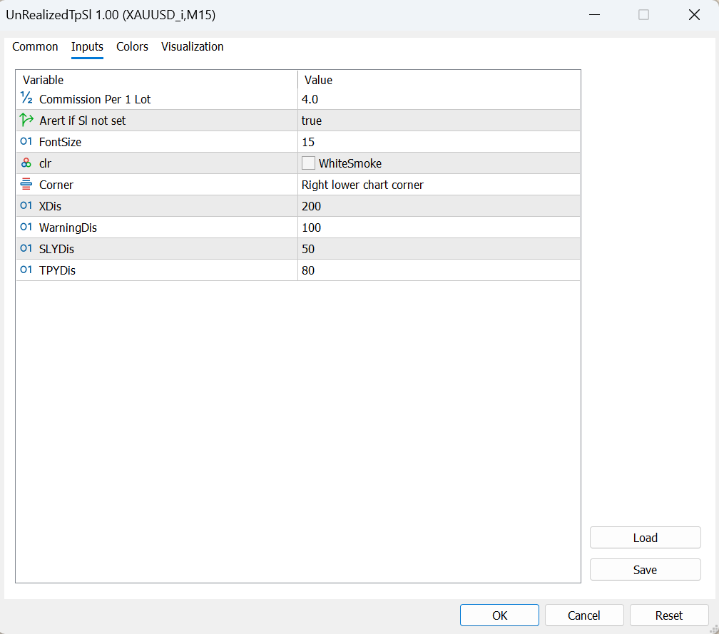
Task: Click the integer icon next to XDis
Action: tap(26, 205)
